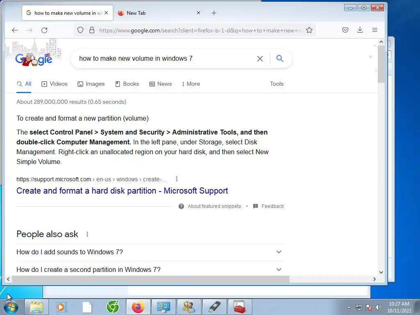Click the About featured snippets help icon
420x315 pixels.
[181, 206]
